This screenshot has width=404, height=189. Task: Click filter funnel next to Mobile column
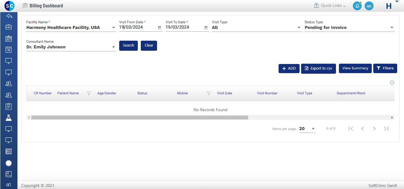(209, 93)
